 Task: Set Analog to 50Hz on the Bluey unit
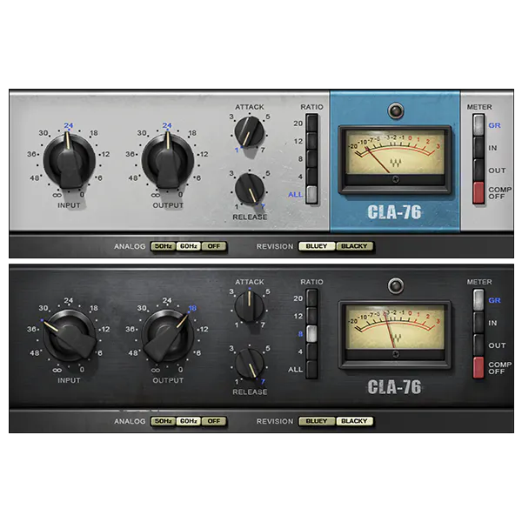(164, 246)
